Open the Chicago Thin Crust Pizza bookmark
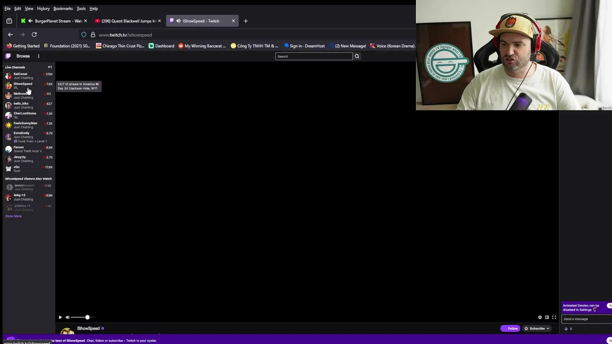The width and height of the screenshot is (612, 344). (x=120, y=46)
